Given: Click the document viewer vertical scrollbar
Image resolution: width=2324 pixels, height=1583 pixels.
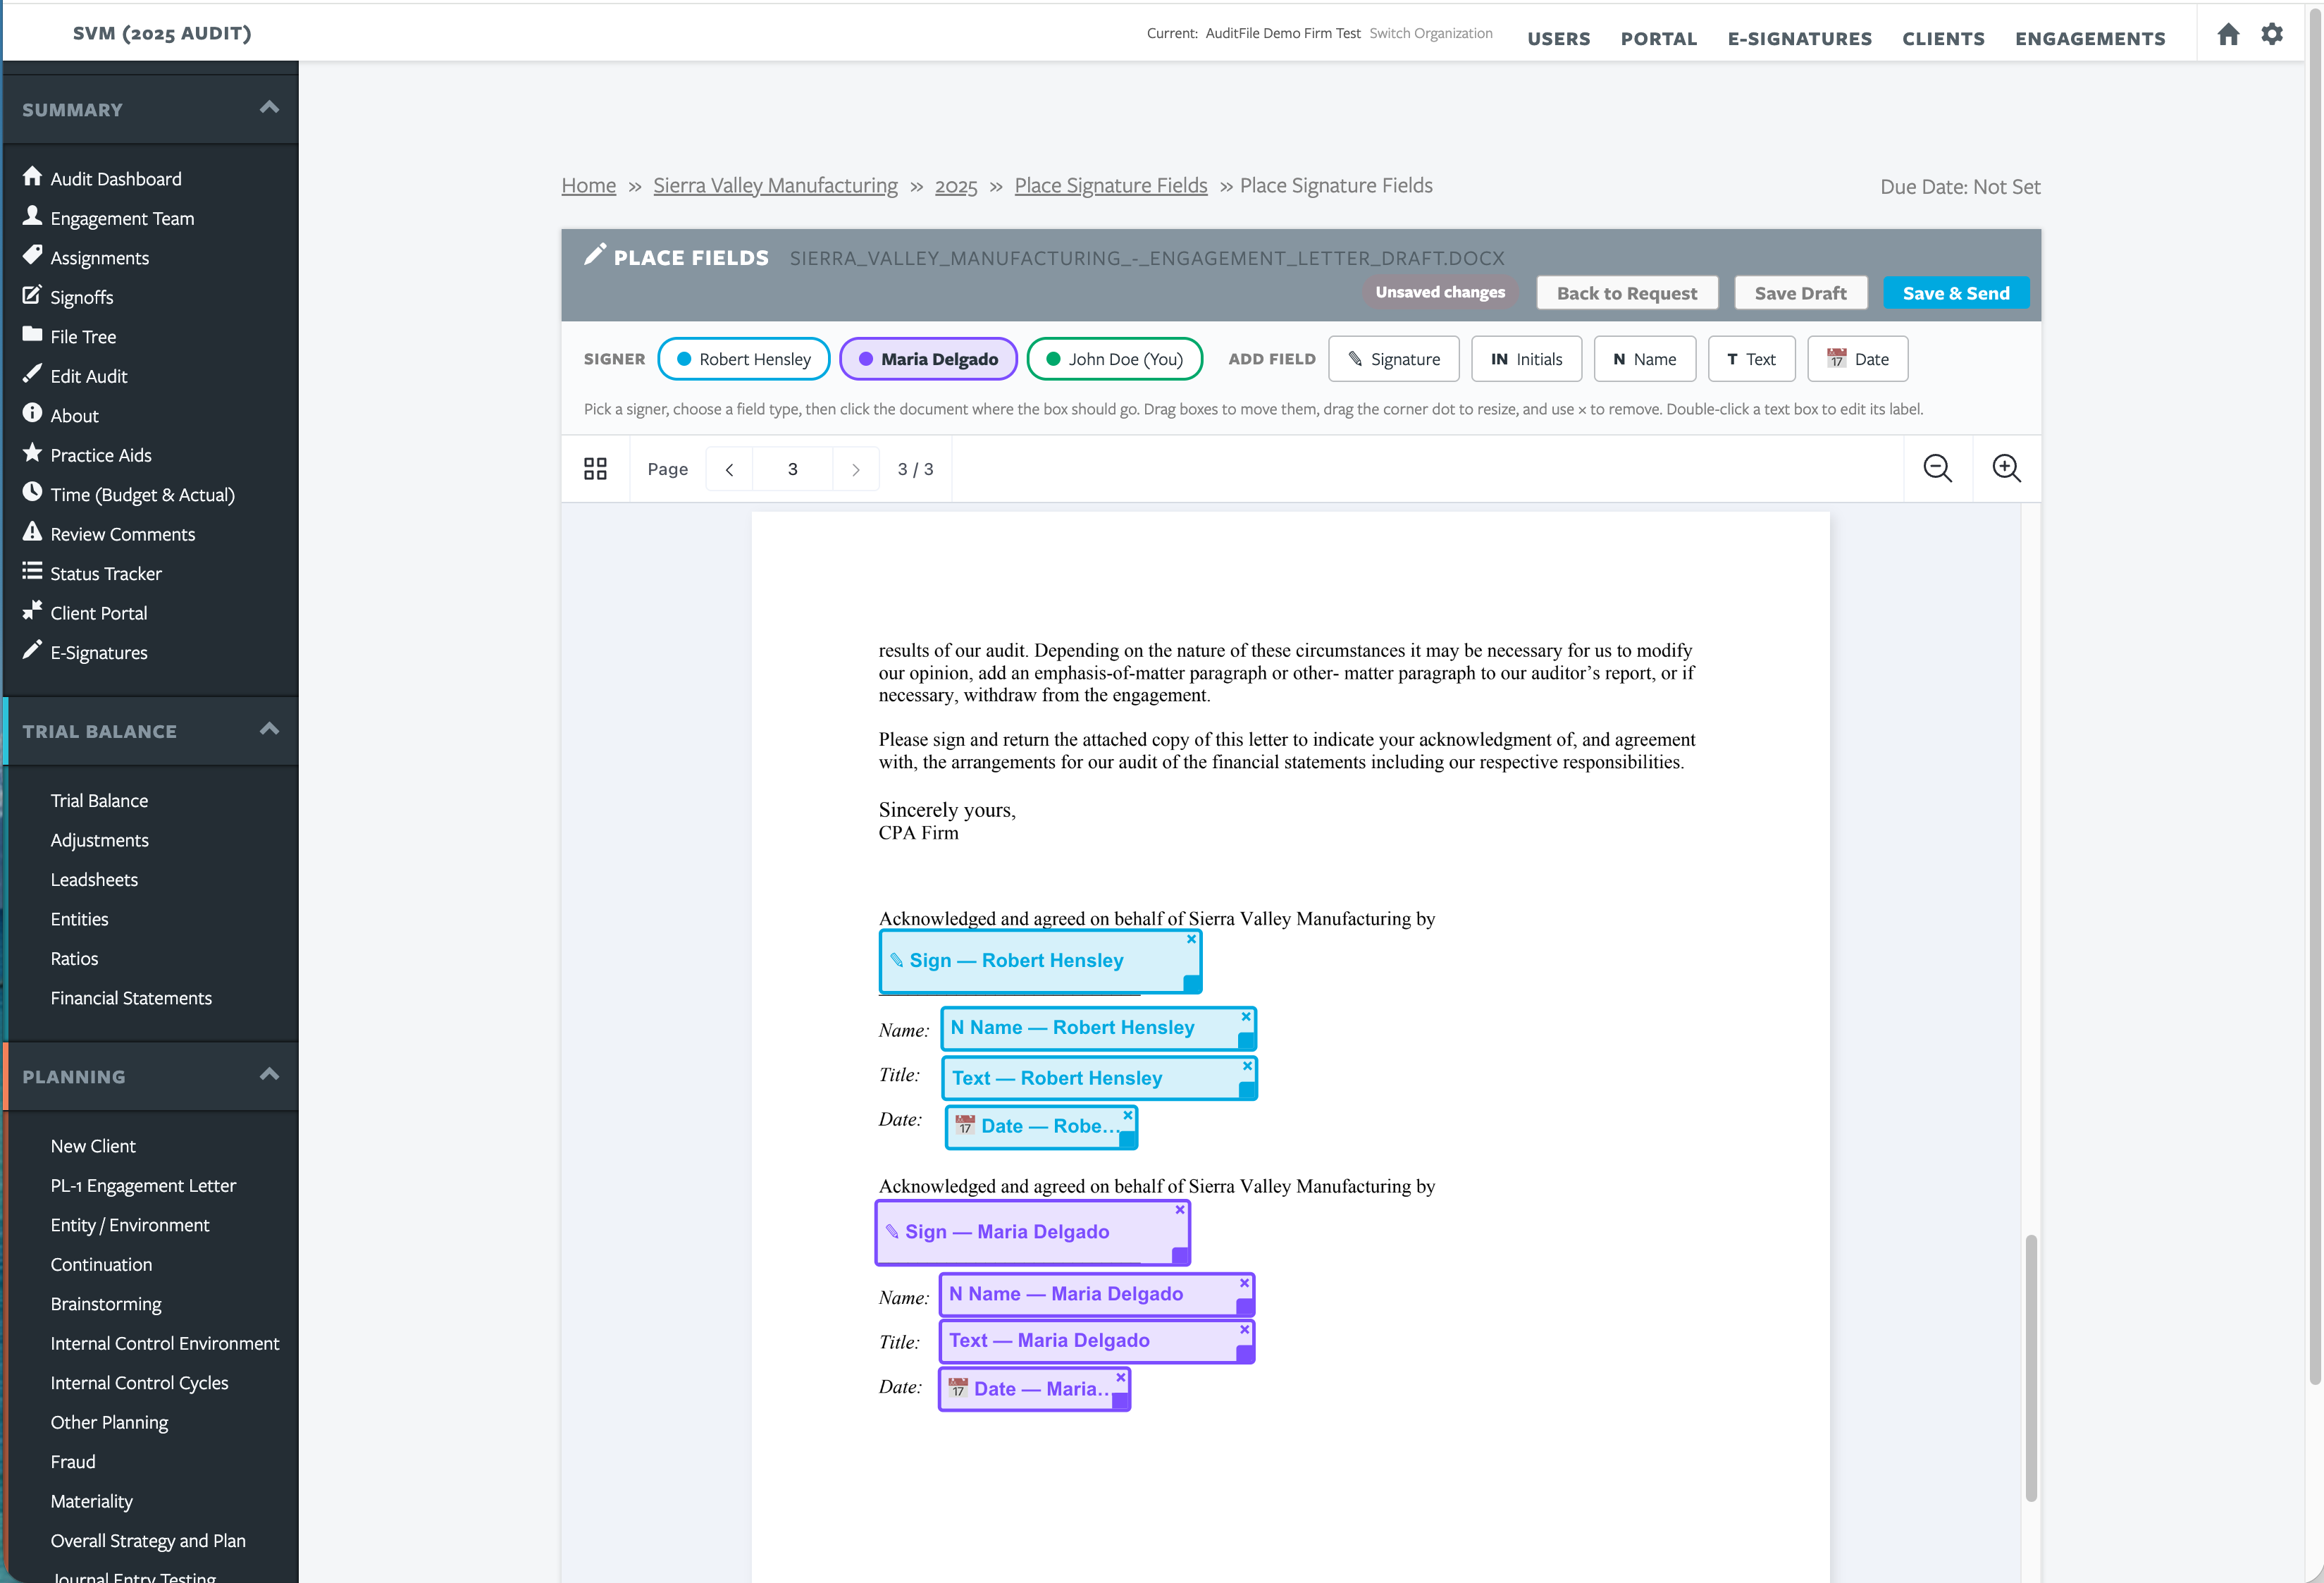Looking at the screenshot, I should [2030, 1367].
